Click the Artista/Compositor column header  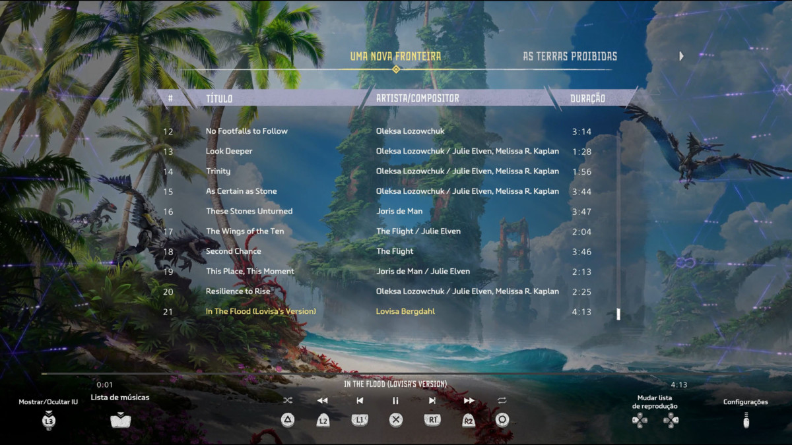[418, 98]
